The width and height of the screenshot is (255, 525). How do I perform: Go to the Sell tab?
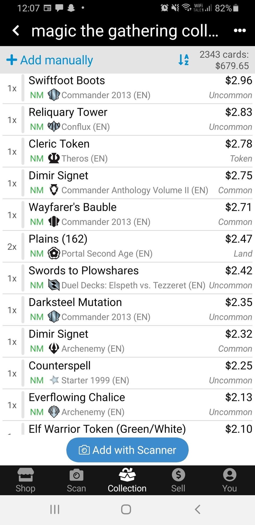[178, 480]
